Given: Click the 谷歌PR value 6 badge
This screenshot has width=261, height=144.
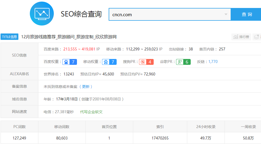Looking at the screenshot, I should [187, 62].
